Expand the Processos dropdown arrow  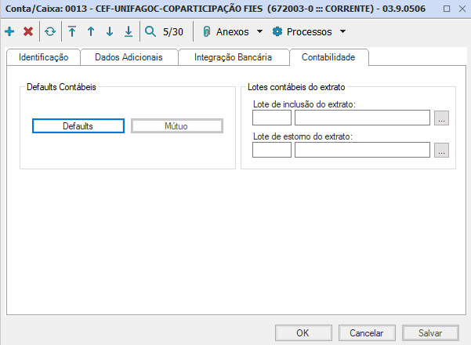342,32
